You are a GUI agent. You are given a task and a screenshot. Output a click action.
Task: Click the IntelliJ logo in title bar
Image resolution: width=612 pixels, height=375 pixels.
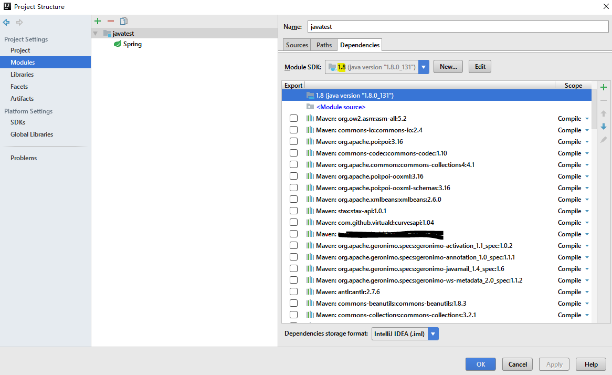click(x=7, y=6)
